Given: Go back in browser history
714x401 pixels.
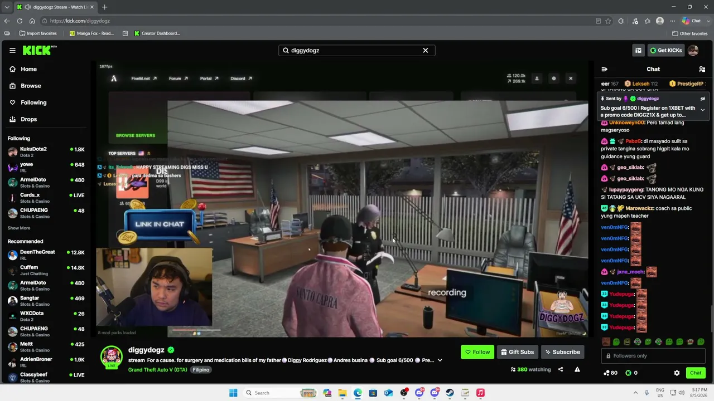Looking at the screenshot, I should pos(7,21).
